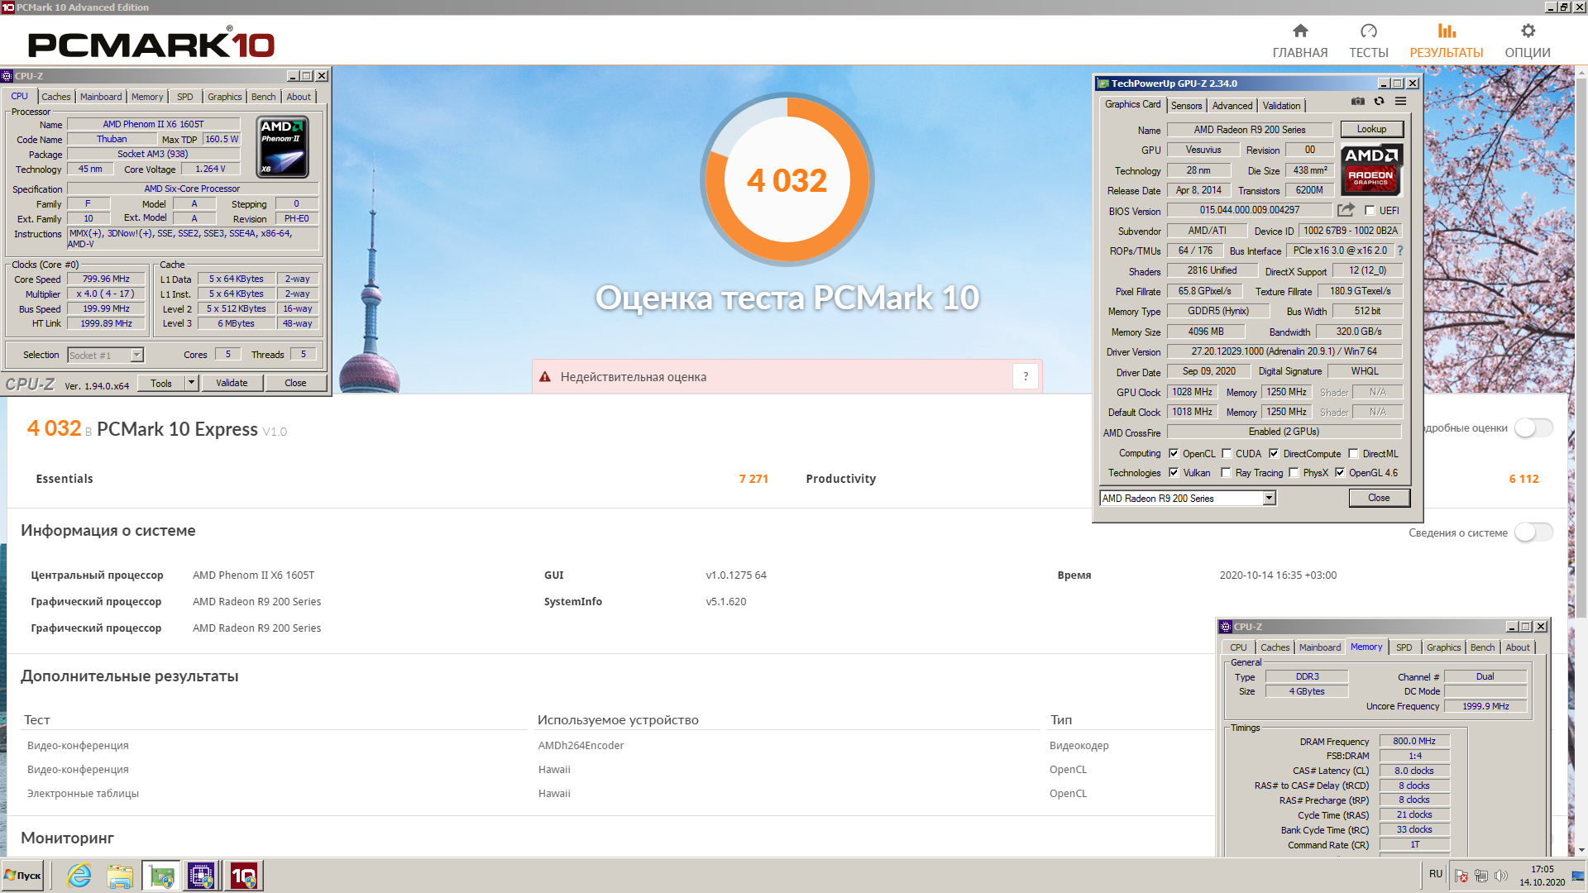Open the file explorer taskbar icon
The width and height of the screenshot is (1588, 893).
coord(120,876)
